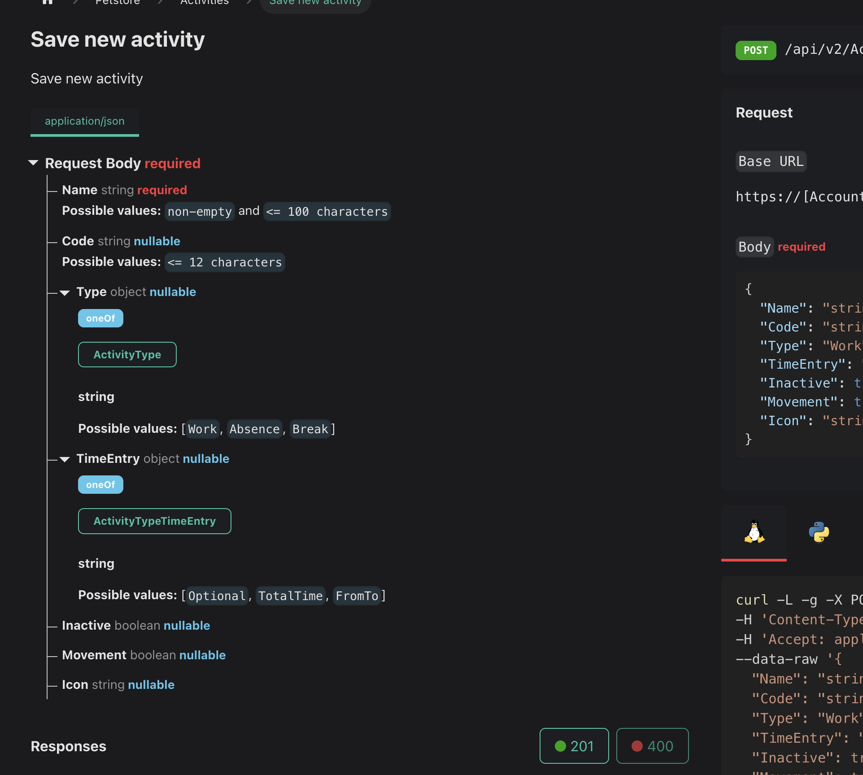The height and width of the screenshot is (775, 863).
Task: Select the Work possible value chip
Action: point(202,429)
